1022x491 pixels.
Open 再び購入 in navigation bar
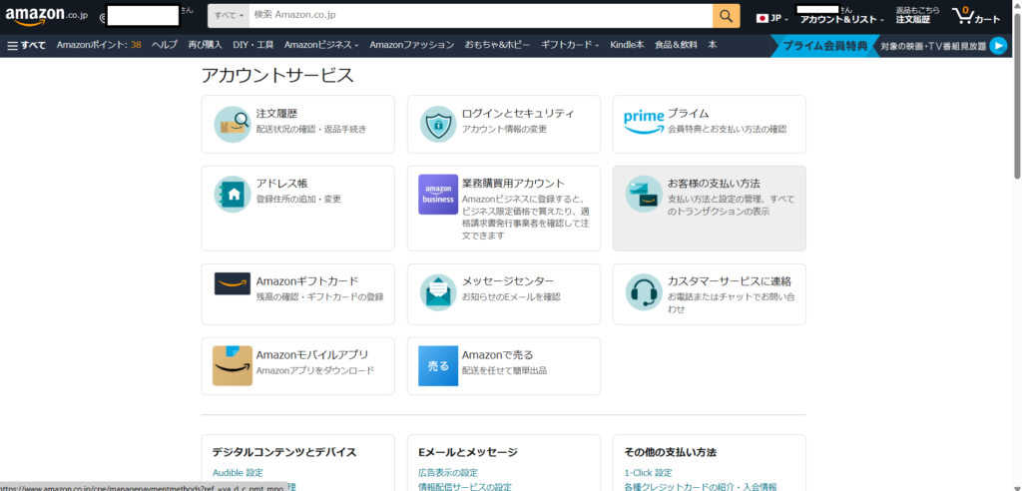(x=205, y=45)
